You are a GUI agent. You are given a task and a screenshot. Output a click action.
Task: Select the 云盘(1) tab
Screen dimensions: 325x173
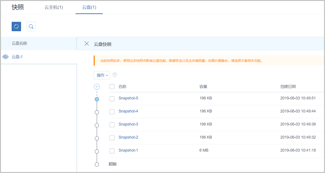89,7
